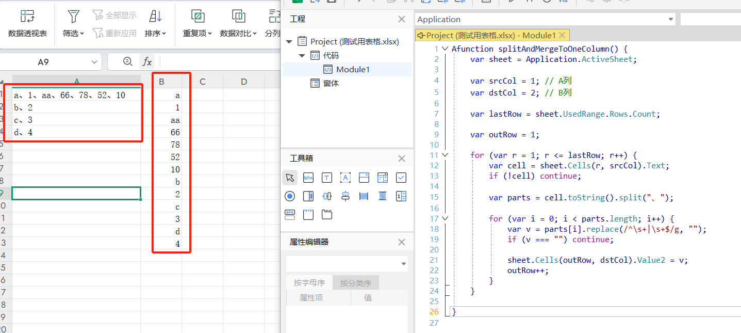Open the 数据透视表 pivot table tool

[x=27, y=24]
